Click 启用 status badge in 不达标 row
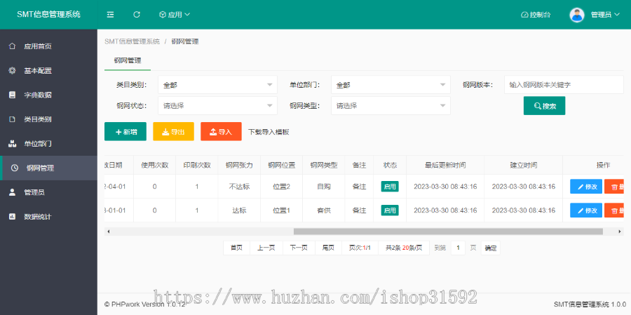 pos(390,187)
